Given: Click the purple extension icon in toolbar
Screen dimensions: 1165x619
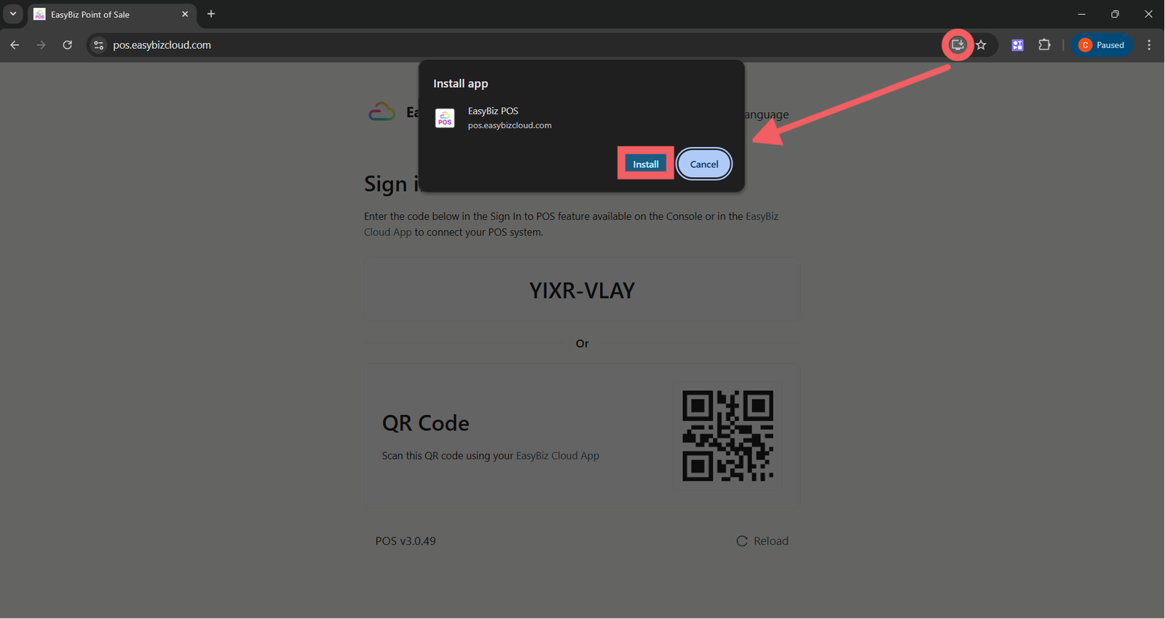Looking at the screenshot, I should click(x=1018, y=45).
